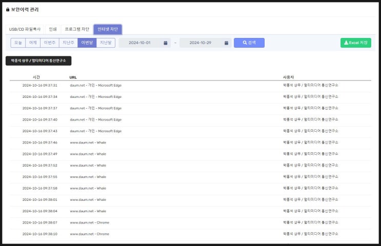Click the 검색 search button
Screen dimensions: 381x246
[x=249, y=43]
